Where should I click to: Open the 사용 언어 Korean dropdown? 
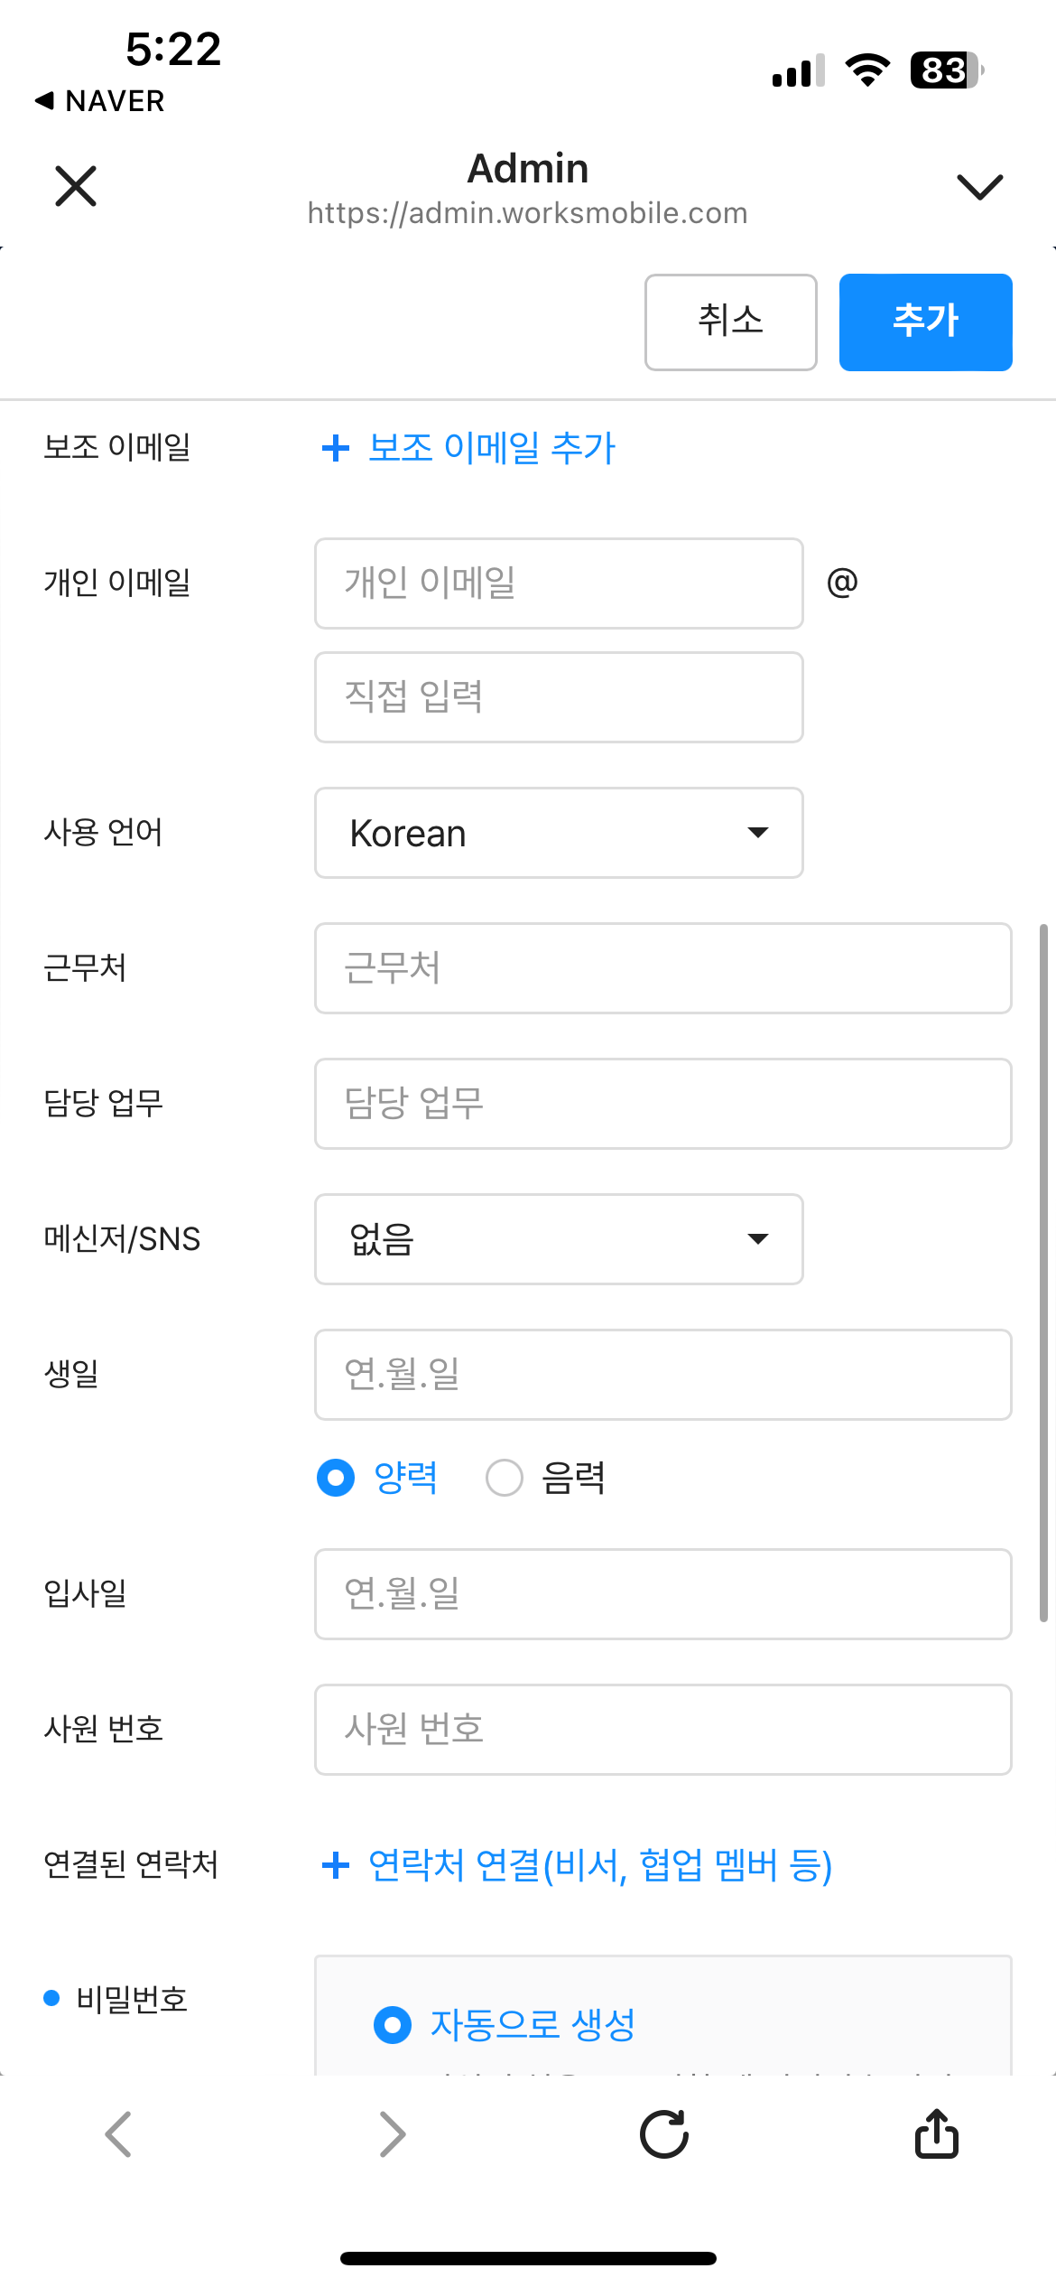pos(558,833)
